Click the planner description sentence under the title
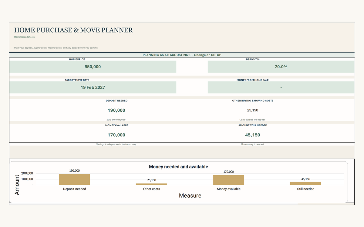 tap(56, 48)
